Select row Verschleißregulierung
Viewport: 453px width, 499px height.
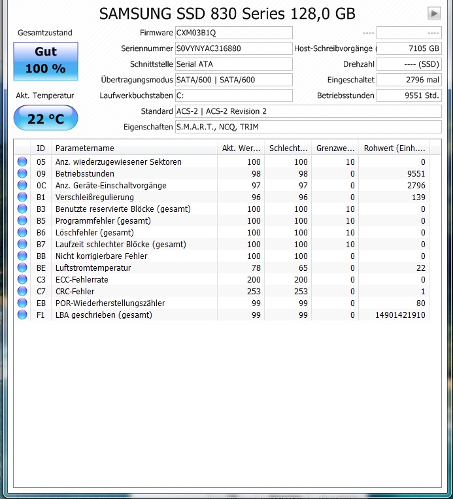pyautogui.click(x=222, y=197)
